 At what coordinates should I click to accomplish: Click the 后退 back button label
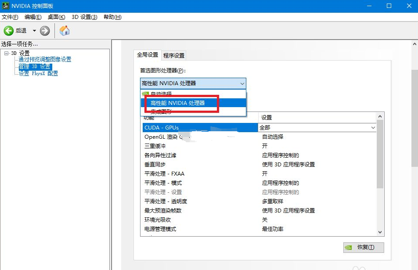(21, 31)
